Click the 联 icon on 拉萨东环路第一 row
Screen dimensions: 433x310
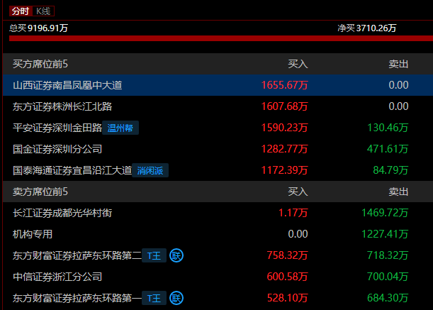[x=176, y=298]
